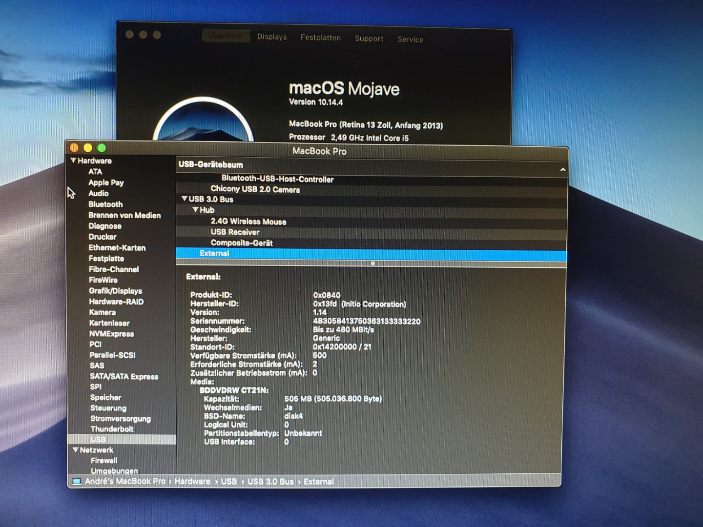Select SAS in the sidebar
Screen dimensions: 703x527
pos(97,365)
